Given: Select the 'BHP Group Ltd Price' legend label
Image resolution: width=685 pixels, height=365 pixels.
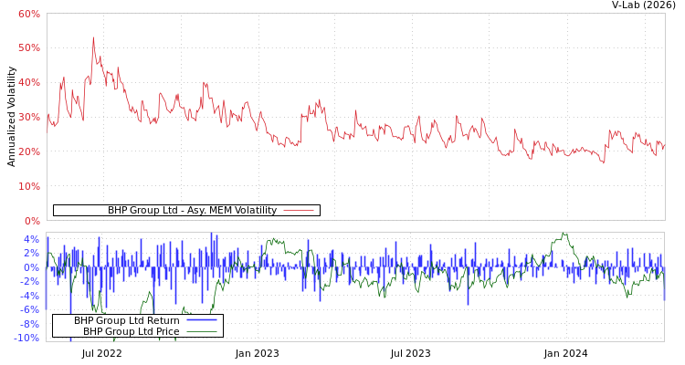Looking at the screenshot, I should 131,332.
